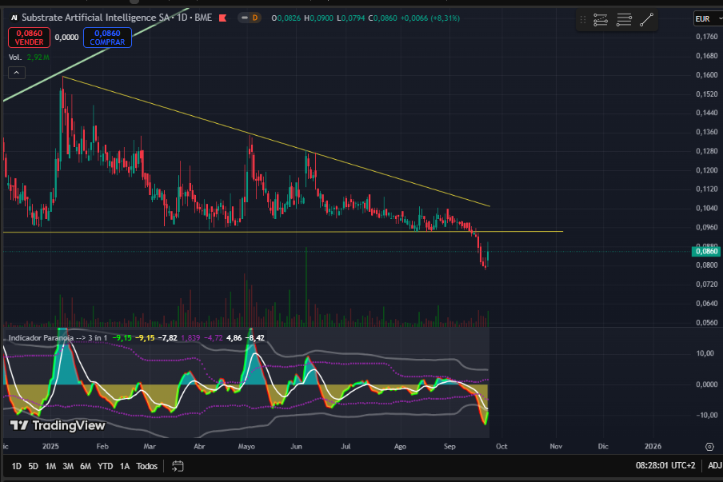This screenshot has height=482, width=723.
Task: Select the 5D time range
Action: click(34, 466)
